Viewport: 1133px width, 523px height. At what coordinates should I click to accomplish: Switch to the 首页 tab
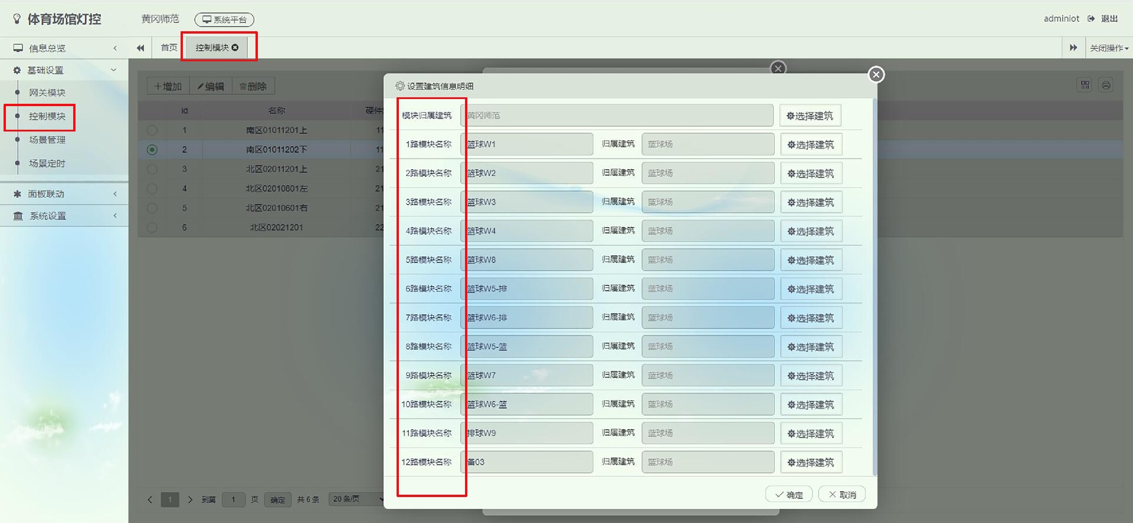point(169,48)
